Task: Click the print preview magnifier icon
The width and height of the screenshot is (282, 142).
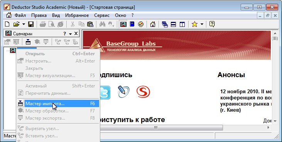Action: click(x=52, y=24)
